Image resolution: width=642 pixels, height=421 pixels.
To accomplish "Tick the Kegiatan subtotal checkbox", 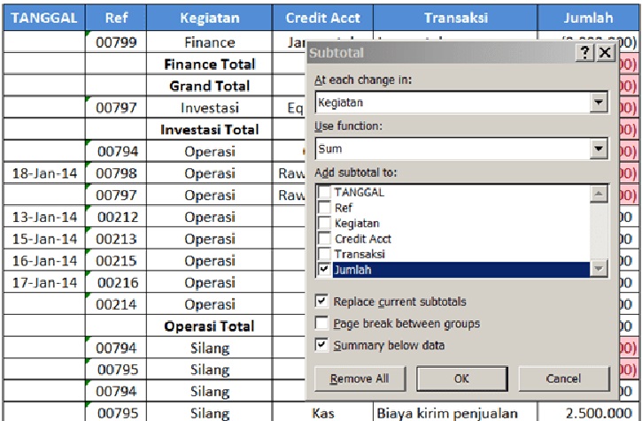I will pos(324,223).
